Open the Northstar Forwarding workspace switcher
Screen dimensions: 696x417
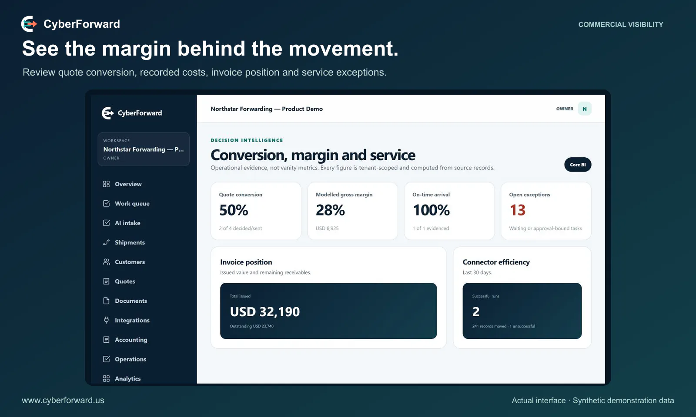(144, 149)
